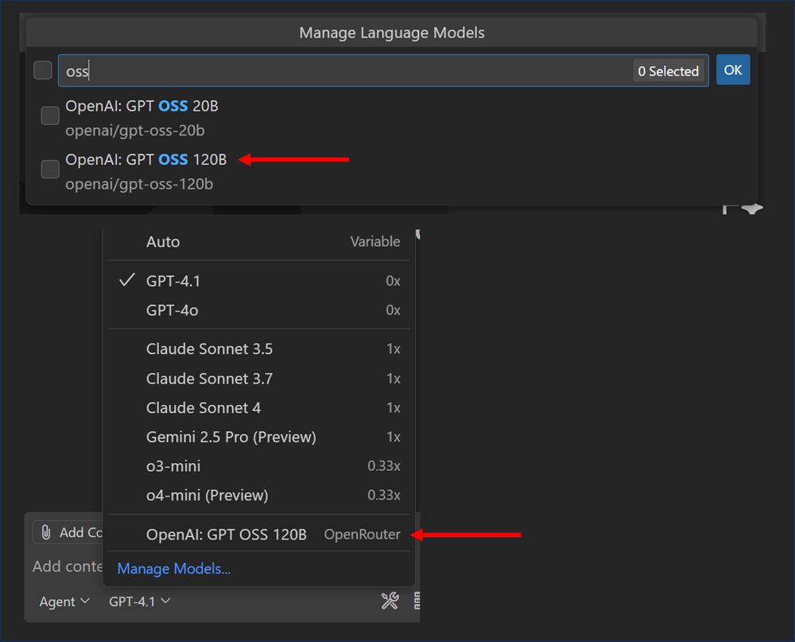This screenshot has height=642, width=795.
Task: Choose GPT-4o from the model list
Action: [x=258, y=310]
